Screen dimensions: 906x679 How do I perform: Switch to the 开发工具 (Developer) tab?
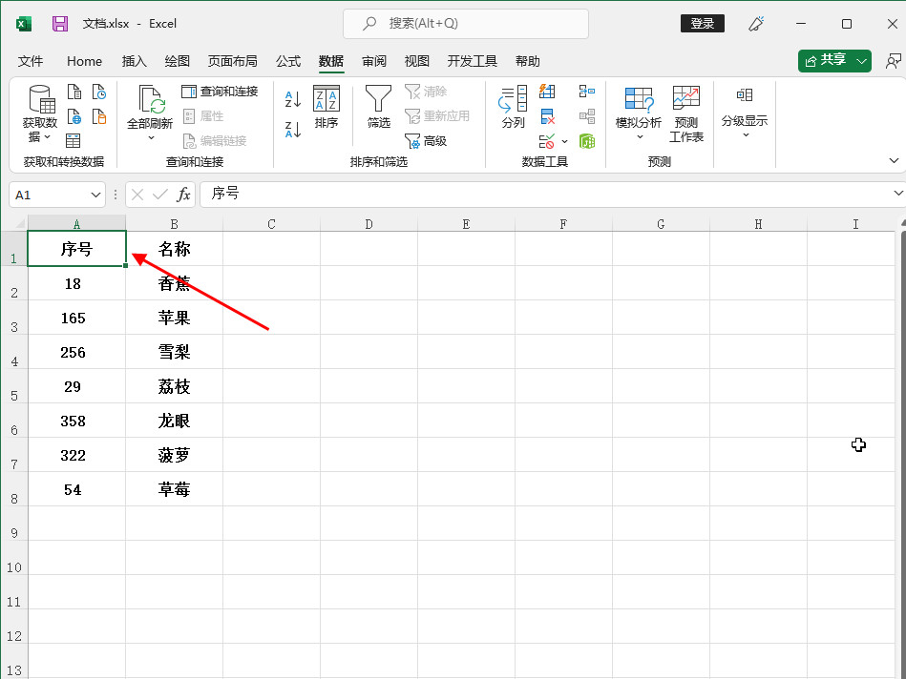[472, 61]
